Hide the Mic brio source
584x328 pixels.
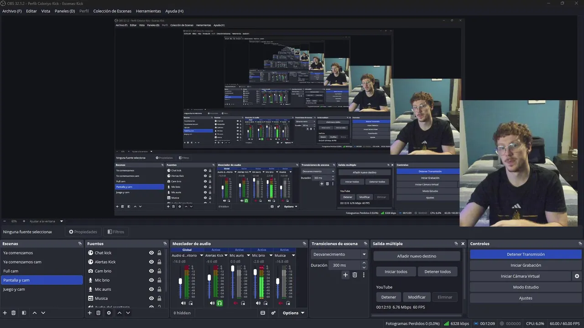(151, 280)
